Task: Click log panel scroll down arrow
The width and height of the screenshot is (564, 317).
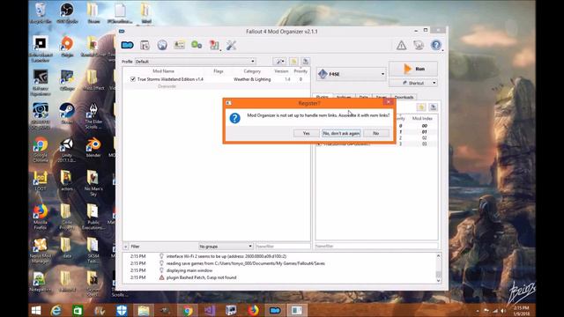Action: 439,281
